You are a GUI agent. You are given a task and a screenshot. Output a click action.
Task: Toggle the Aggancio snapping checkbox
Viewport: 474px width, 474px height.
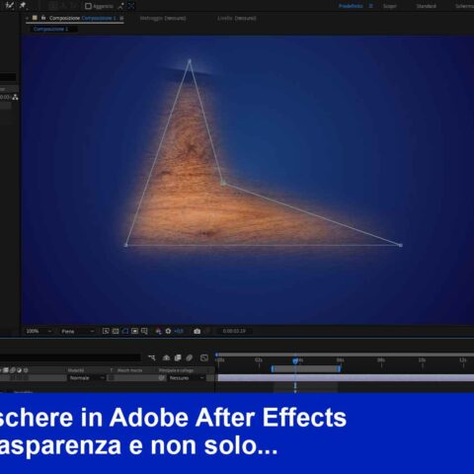pyautogui.click(x=88, y=6)
